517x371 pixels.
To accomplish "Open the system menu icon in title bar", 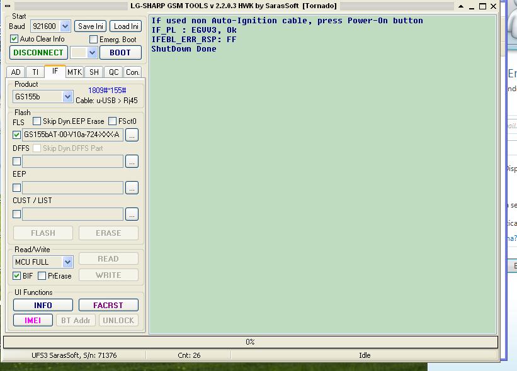I will point(8,6).
